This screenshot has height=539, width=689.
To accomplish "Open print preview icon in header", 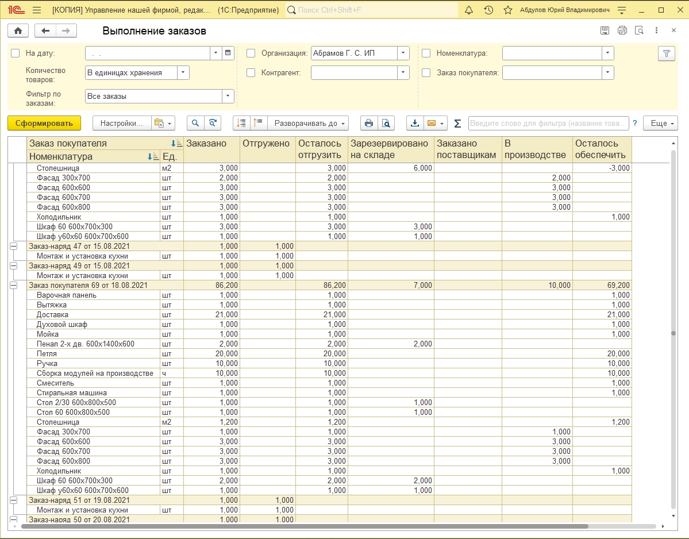I will pos(640,30).
